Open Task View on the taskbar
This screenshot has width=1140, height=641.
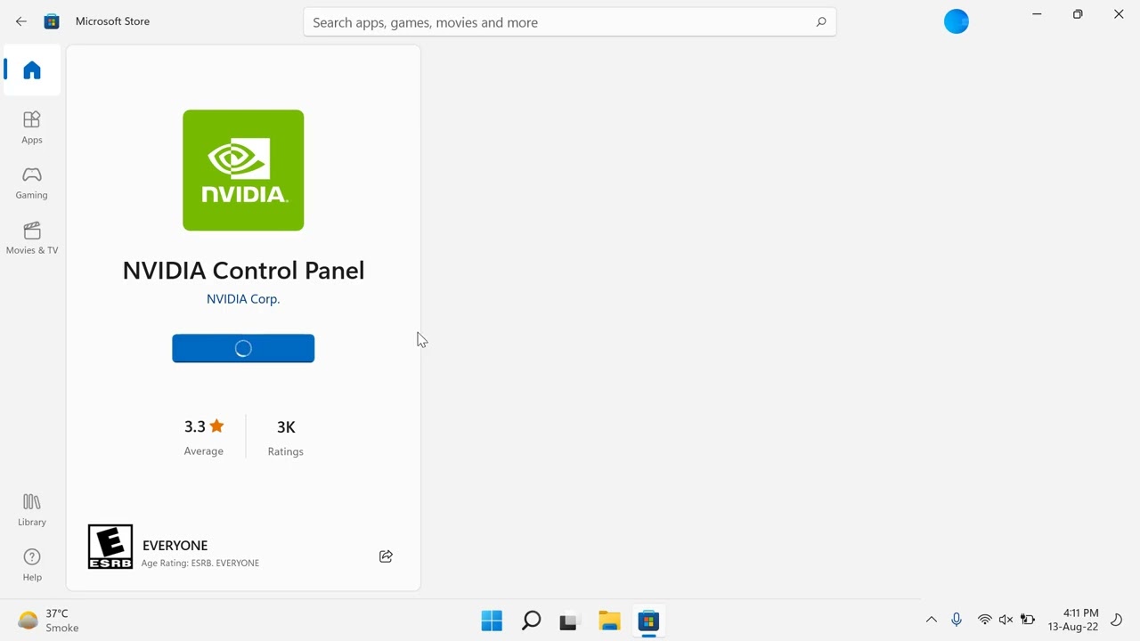(x=570, y=621)
